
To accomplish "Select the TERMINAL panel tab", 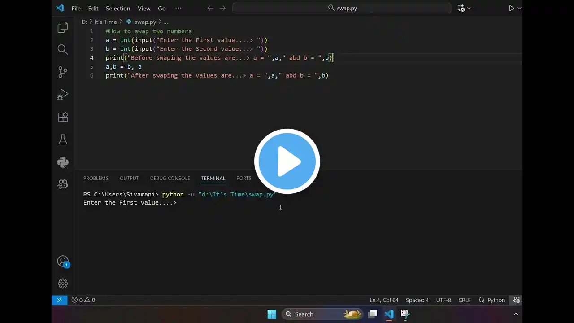I will 213,178.
